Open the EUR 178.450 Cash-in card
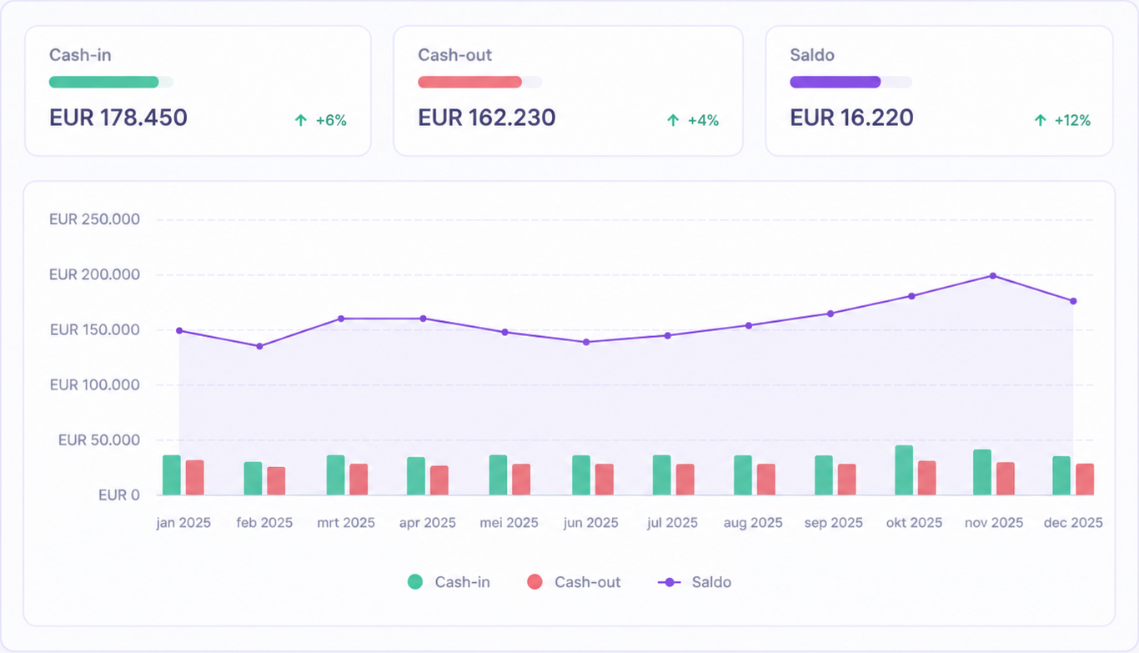The height and width of the screenshot is (653, 1139). coord(198,91)
